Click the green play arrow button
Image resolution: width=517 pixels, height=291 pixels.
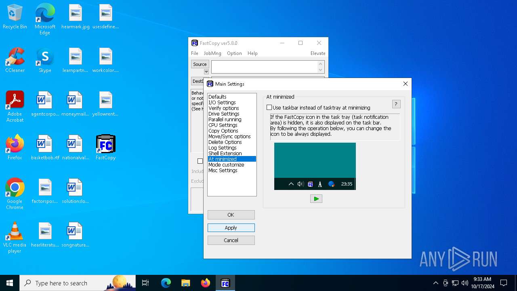click(316, 198)
